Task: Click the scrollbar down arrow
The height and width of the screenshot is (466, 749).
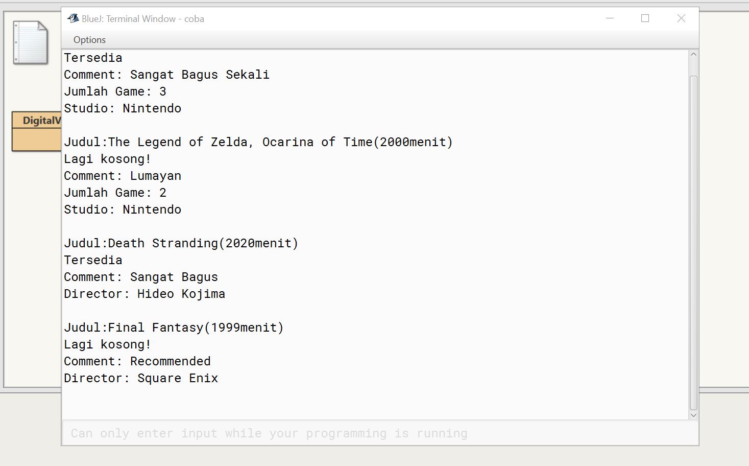Action: (693, 415)
